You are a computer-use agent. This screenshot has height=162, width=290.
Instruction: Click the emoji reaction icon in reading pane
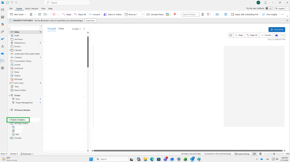point(231,35)
